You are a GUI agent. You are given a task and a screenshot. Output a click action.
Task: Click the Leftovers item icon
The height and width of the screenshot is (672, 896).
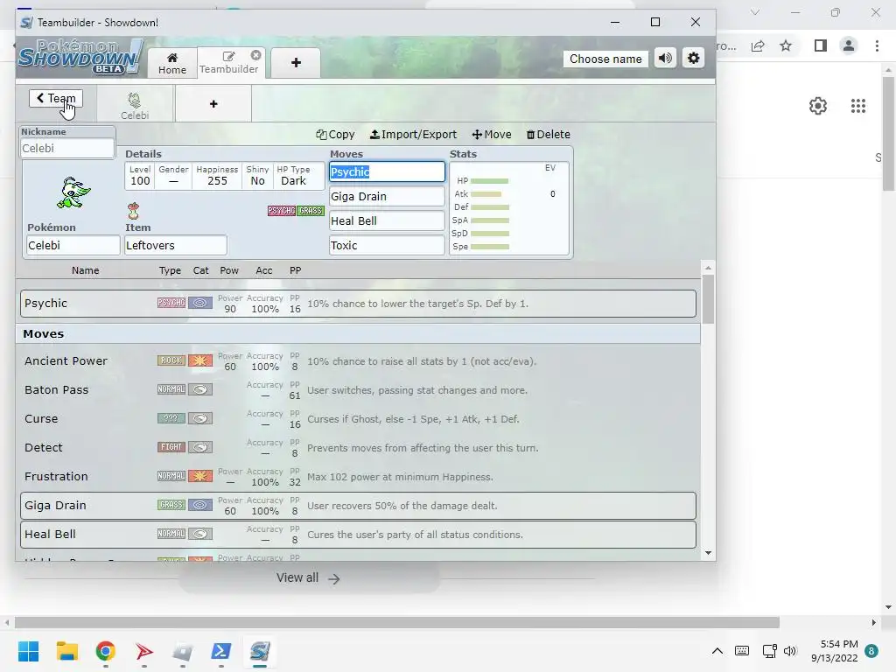tap(133, 211)
